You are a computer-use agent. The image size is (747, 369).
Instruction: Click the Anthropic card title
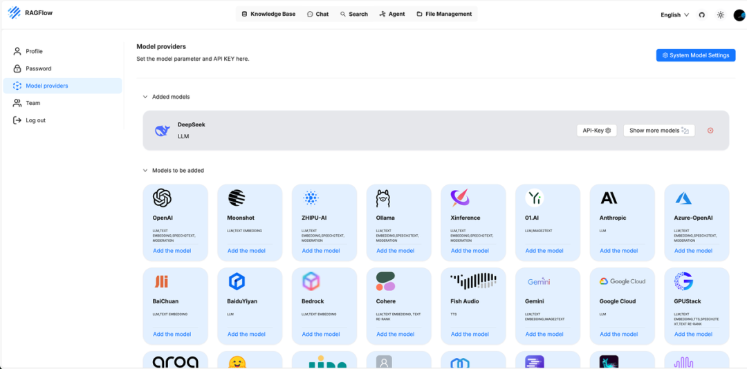[613, 218]
